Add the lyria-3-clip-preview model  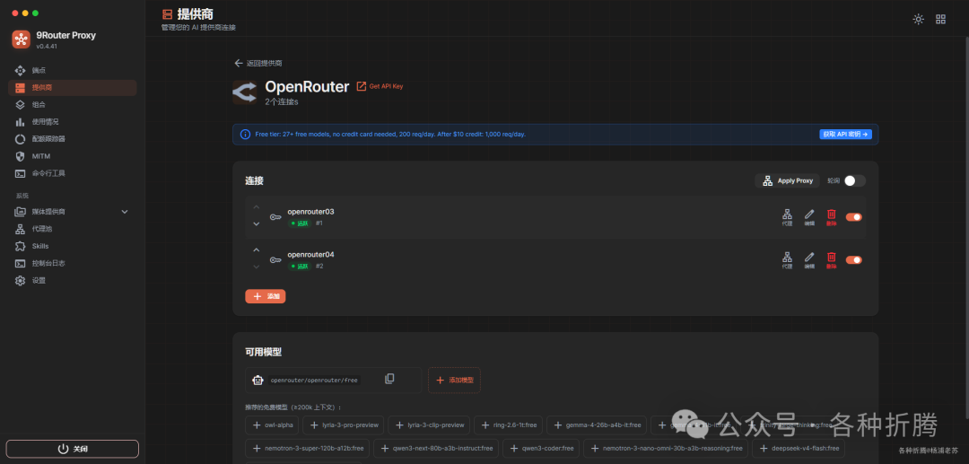pos(429,425)
